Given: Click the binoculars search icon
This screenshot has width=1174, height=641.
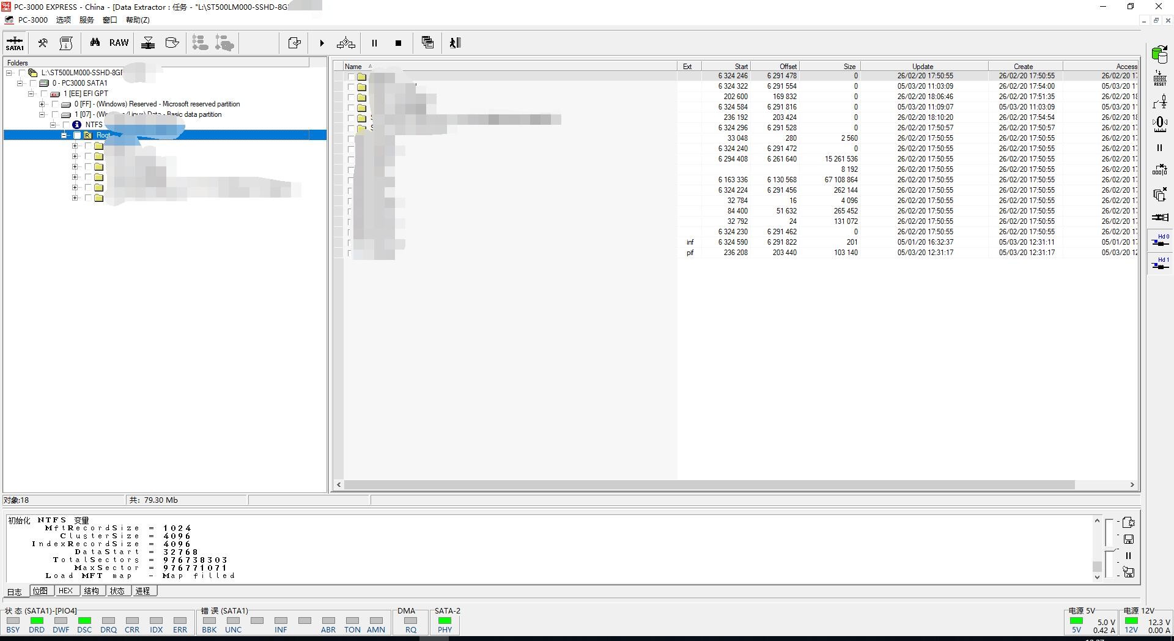Looking at the screenshot, I should point(95,43).
